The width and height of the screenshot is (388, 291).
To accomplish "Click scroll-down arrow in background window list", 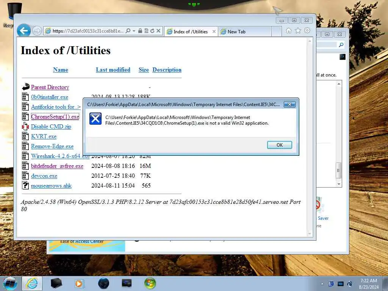I will 339,185.
